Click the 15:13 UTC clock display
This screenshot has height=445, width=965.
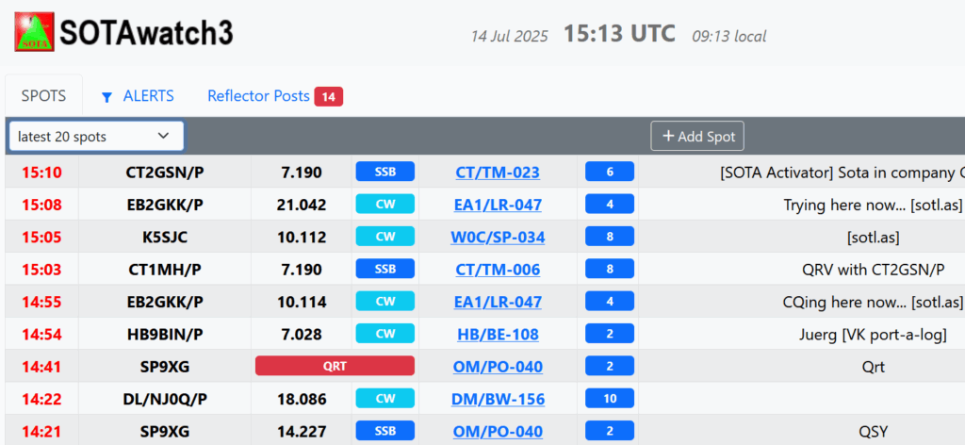tap(619, 34)
